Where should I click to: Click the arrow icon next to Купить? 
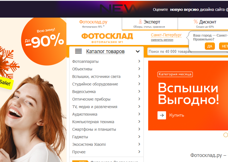coord(162,115)
